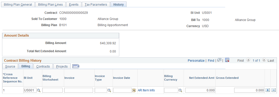This screenshot has width=279, height=97.
Task: Open Invoice Type lookup magnifier
Action: click(109, 90)
